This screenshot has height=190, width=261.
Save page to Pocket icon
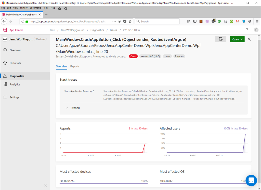(125, 21)
